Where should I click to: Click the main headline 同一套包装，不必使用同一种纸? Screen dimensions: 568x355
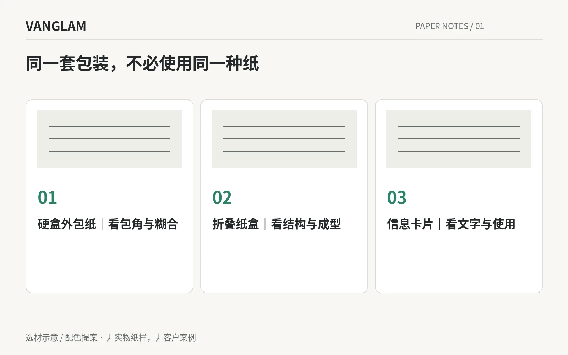click(x=142, y=64)
